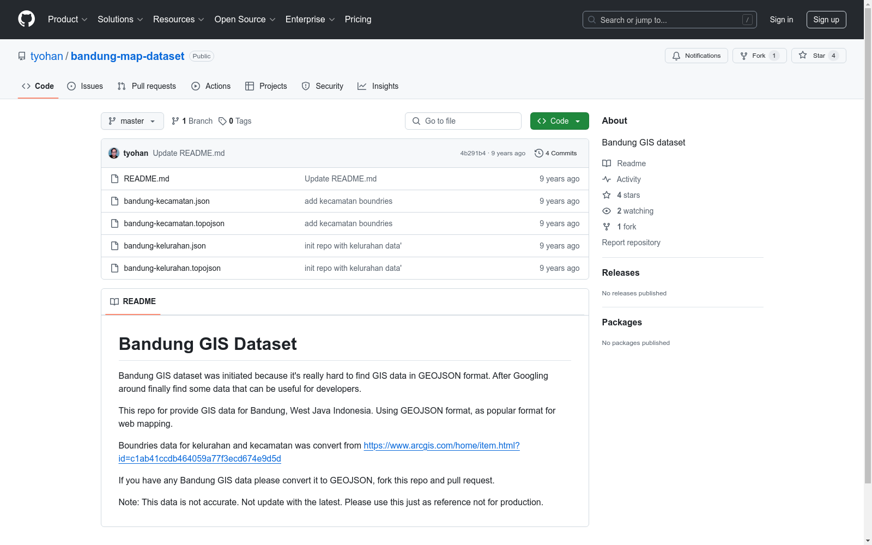Open the green Code dropdown

pos(559,121)
